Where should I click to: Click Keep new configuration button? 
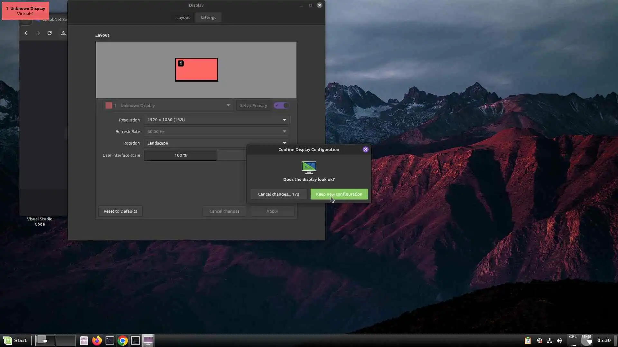pyautogui.click(x=339, y=194)
